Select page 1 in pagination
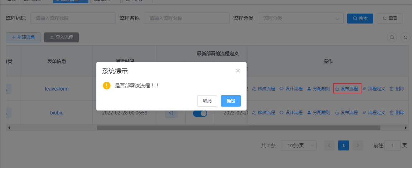Screen dimensions: 413x169 [x=344, y=145]
